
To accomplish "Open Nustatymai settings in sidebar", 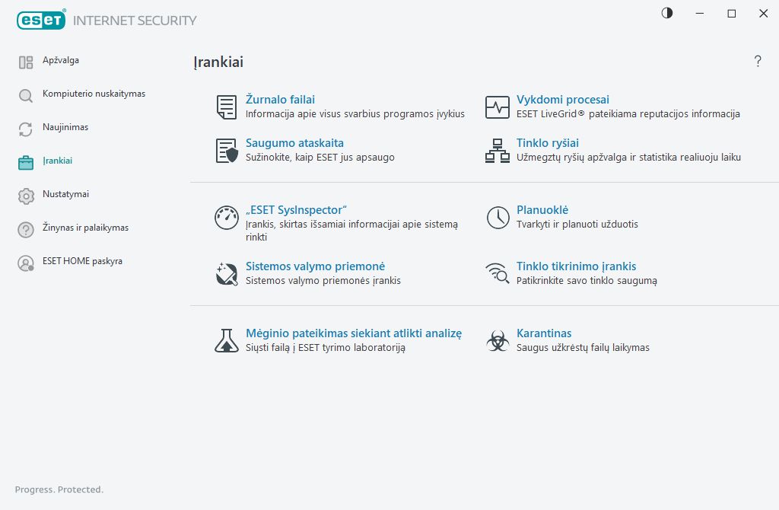I will 65,195.
